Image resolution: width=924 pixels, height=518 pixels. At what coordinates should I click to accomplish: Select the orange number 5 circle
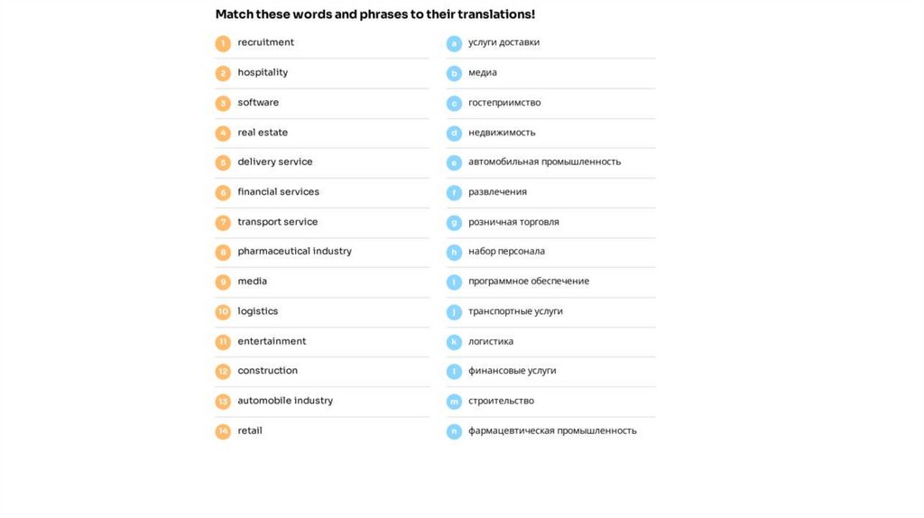(x=223, y=163)
